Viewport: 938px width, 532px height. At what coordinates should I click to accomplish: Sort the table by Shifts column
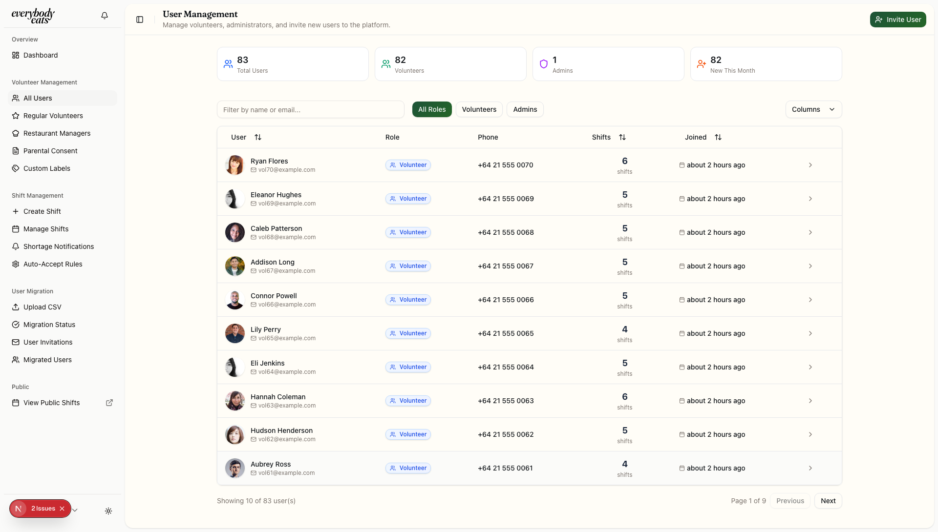point(622,137)
